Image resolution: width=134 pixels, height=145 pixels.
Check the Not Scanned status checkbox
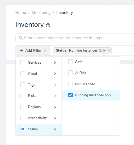pyautogui.click(x=70, y=84)
